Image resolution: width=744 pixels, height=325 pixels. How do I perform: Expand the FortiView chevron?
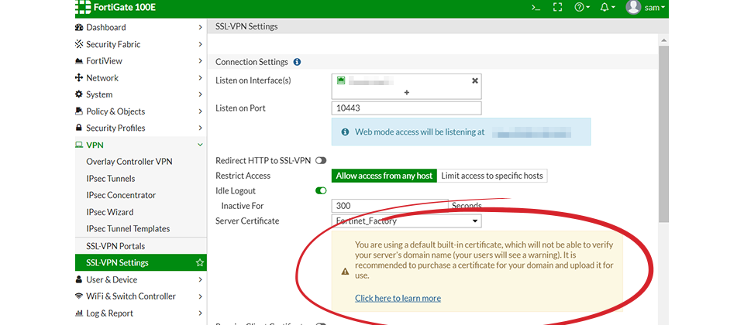click(x=200, y=61)
